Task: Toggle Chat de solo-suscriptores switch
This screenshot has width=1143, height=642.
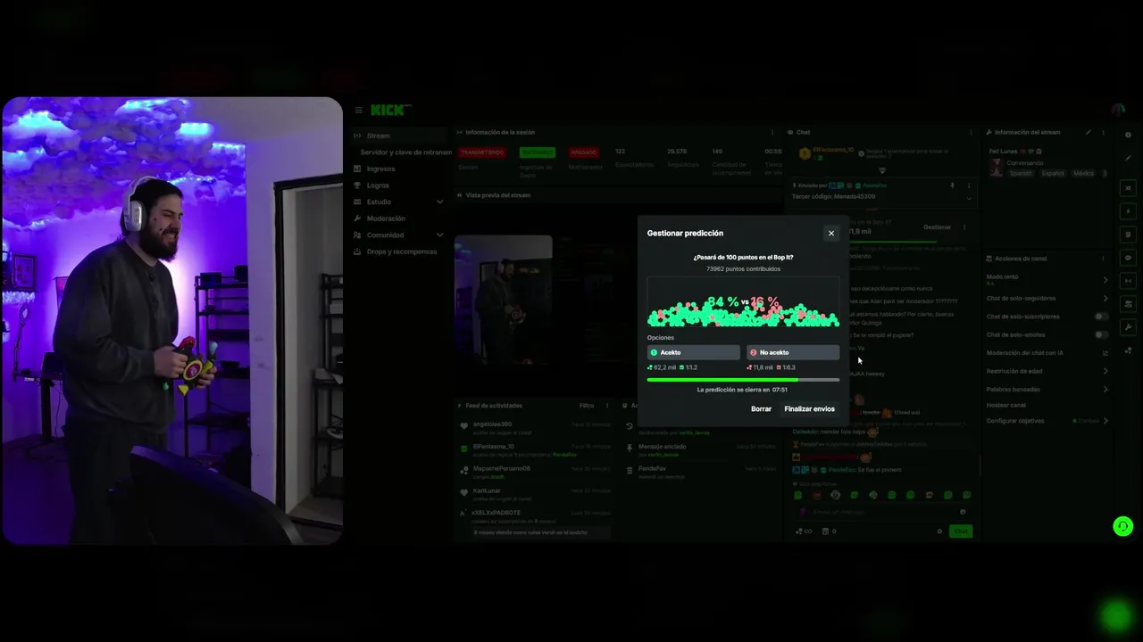Action: [1101, 317]
